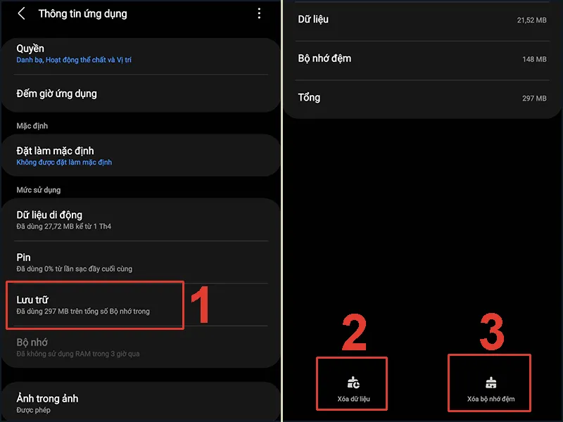Select the Dữ liệu 21,52 MB row
Viewport: 563px width, 422px height.
422,20
